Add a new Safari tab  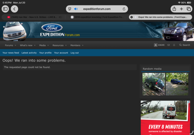(x=182, y=9)
